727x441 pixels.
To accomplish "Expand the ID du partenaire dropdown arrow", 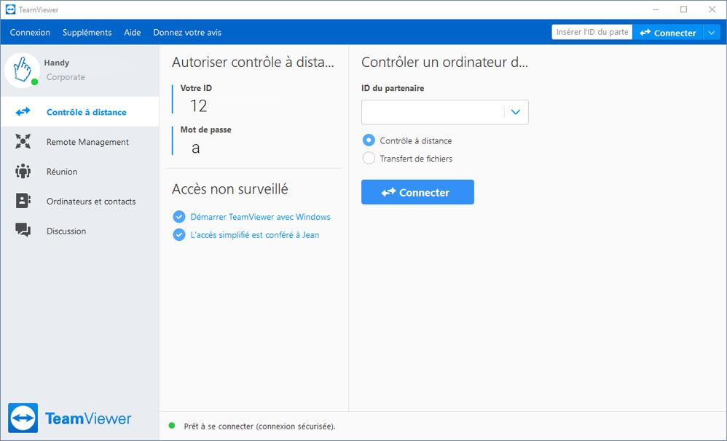I will point(516,112).
